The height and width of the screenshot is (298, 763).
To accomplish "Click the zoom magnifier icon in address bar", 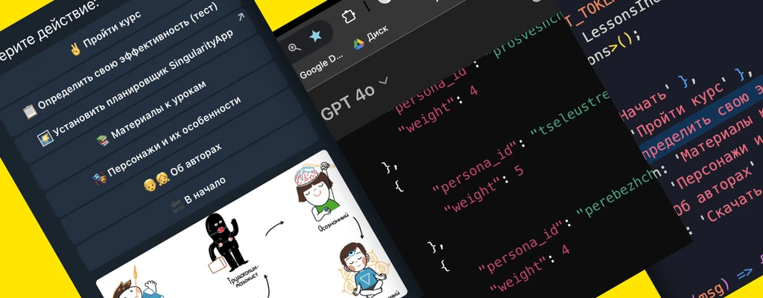I will (x=294, y=48).
